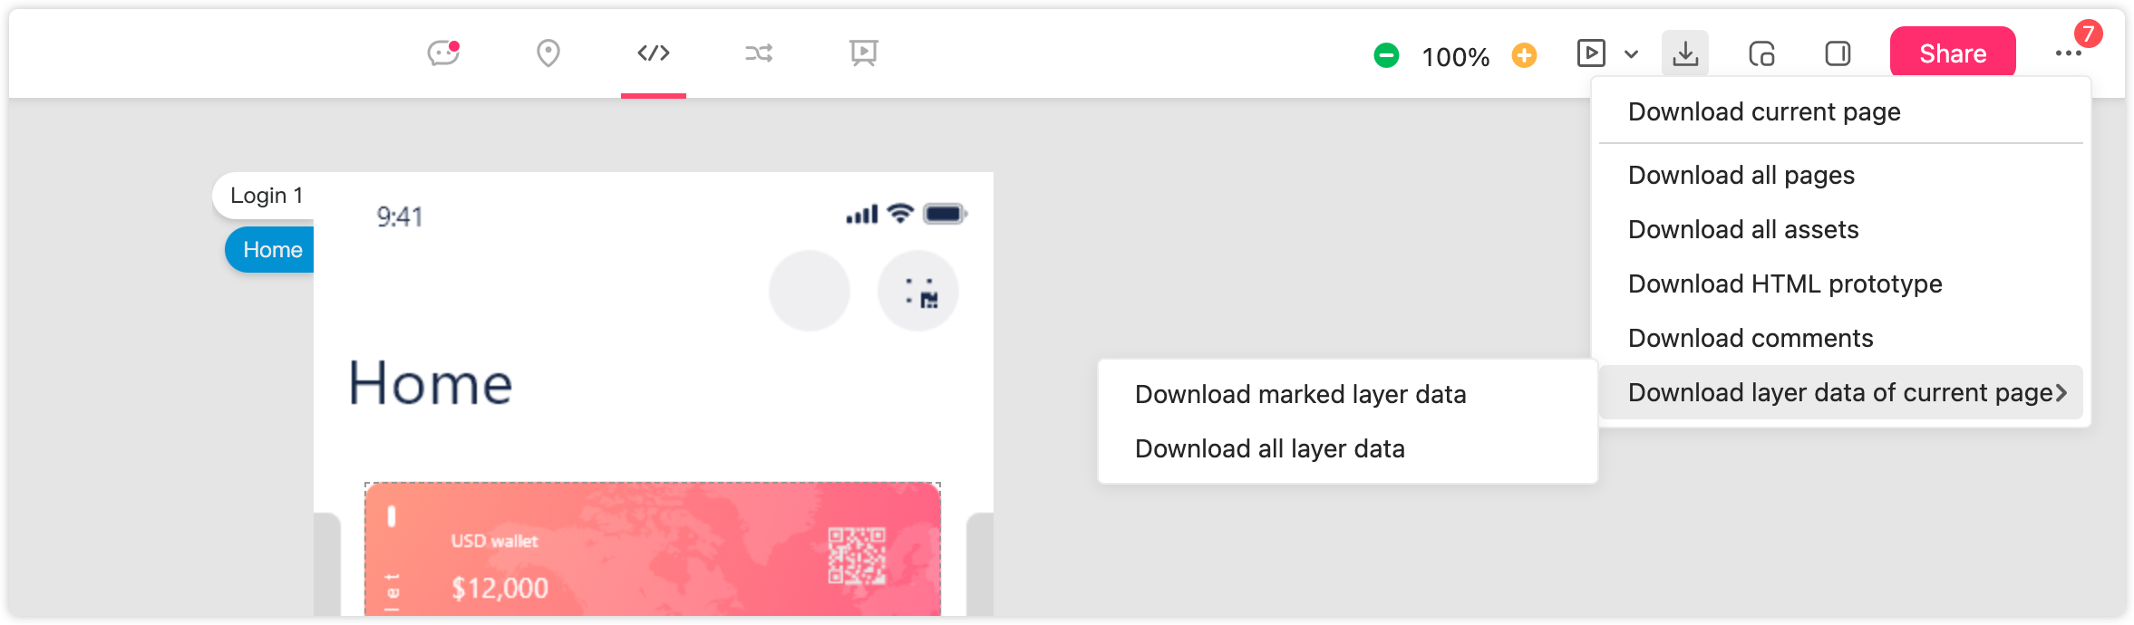Select Download marked layer data

(1300, 395)
